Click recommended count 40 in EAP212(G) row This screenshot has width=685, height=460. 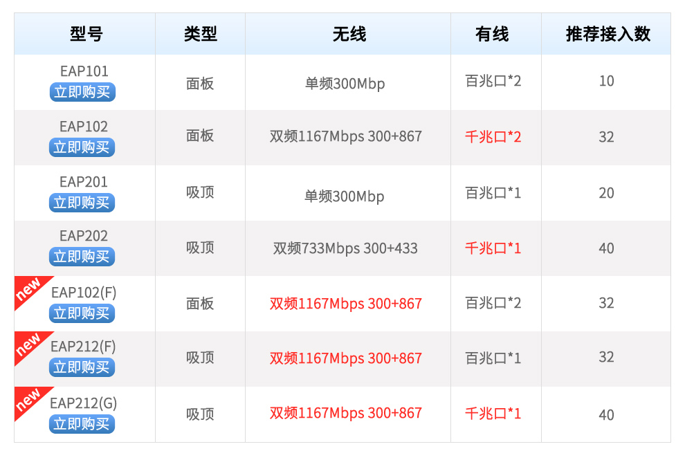pos(606,414)
